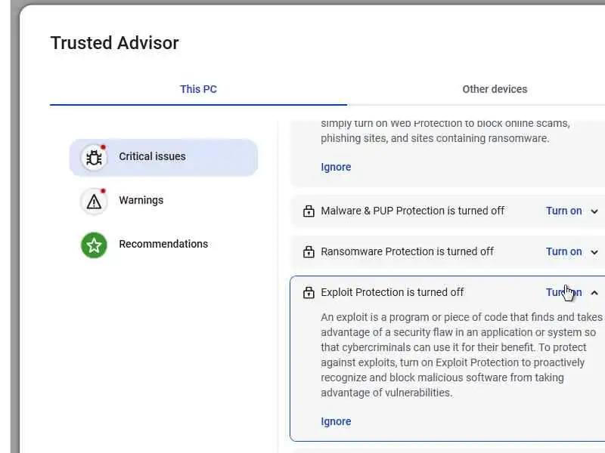Click lock icon beside Ransomware Protection
This screenshot has height=453, width=605.
309,252
